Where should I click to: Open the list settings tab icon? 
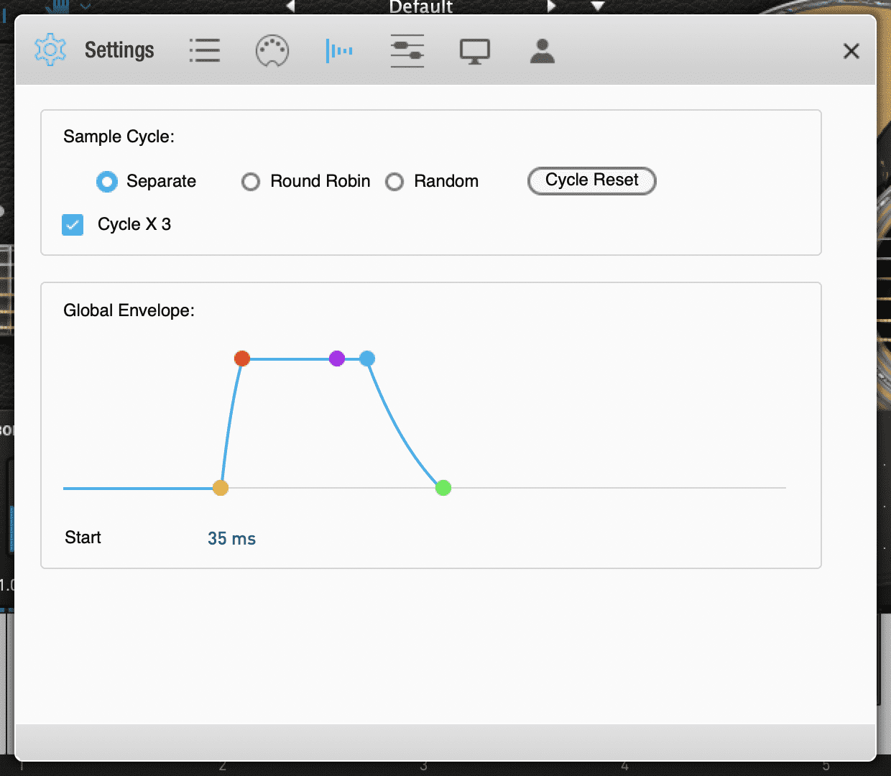coord(204,51)
